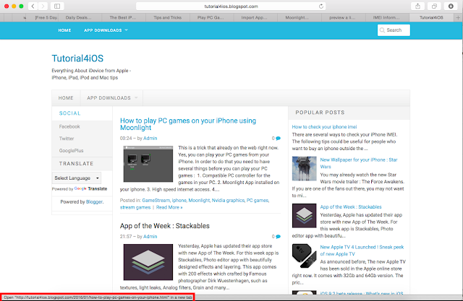The image size is (463, 301).
Task: Switch to the 'Tips and Tricks' tab
Action: pyautogui.click(x=167, y=17)
